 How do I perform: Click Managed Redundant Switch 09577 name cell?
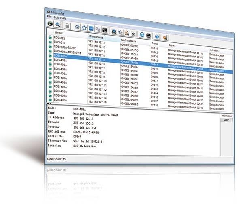185,83
